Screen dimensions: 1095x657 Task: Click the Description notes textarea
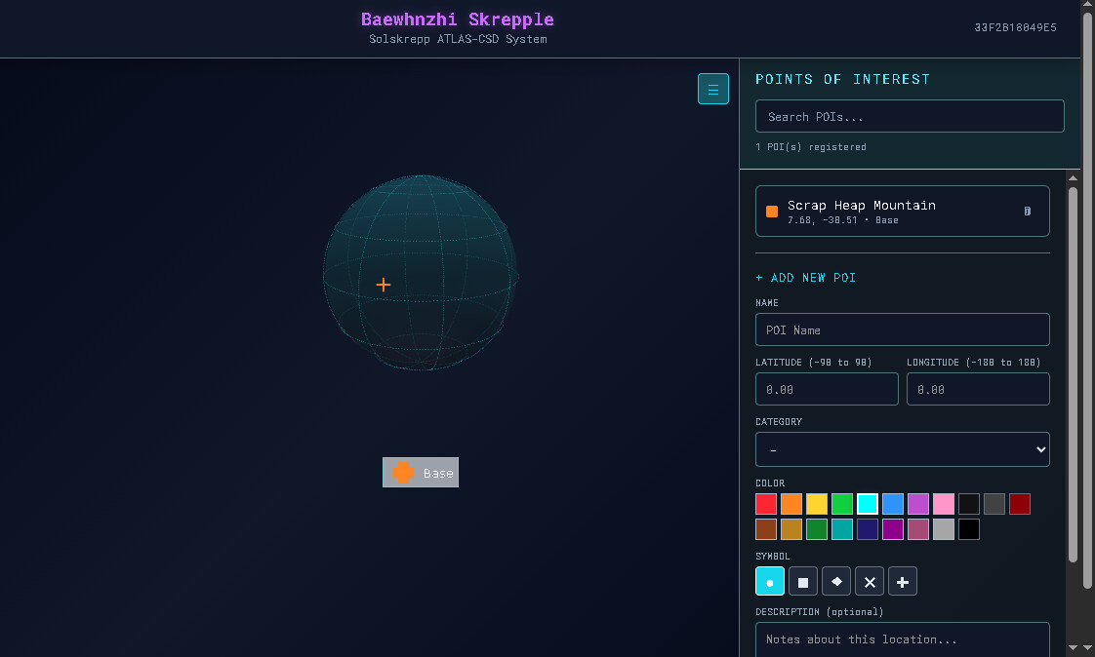[903, 639]
